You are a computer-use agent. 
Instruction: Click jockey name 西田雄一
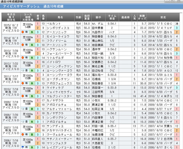(x=98, y=88)
